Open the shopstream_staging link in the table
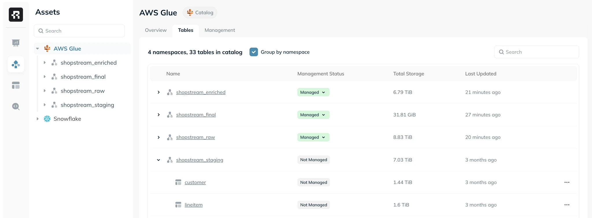 tap(200, 160)
